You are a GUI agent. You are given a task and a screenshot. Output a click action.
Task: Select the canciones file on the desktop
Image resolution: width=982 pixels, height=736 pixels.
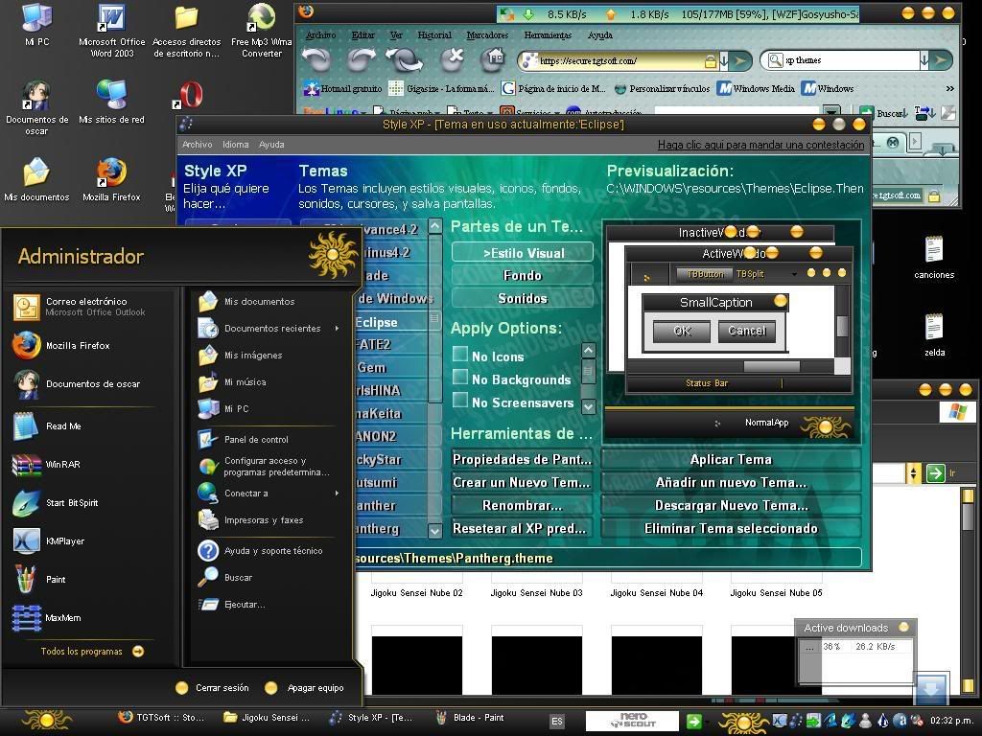[934, 257]
